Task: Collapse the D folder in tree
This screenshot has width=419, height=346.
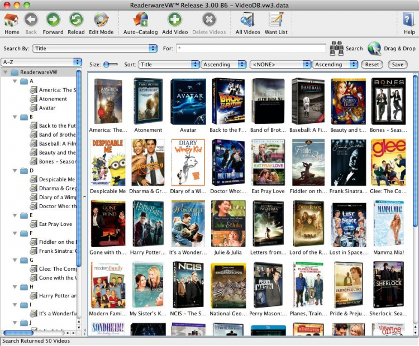Action: [x=15, y=171]
